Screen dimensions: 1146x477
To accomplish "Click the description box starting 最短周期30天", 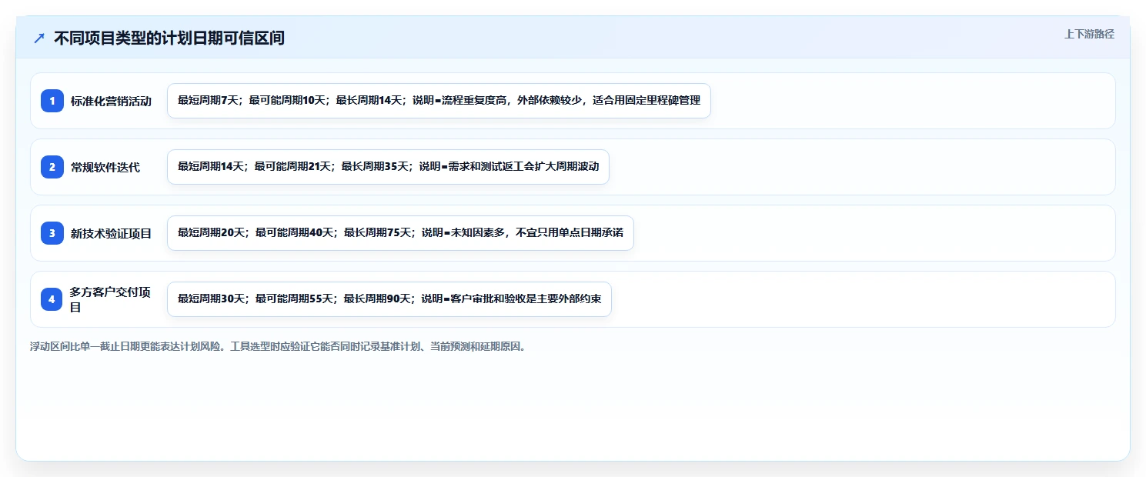I will tap(389, 299).
